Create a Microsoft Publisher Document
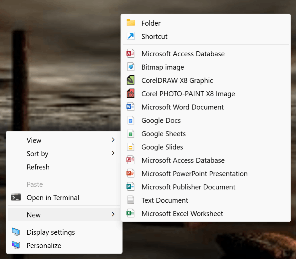296x259 pixels. click(206, 187)
